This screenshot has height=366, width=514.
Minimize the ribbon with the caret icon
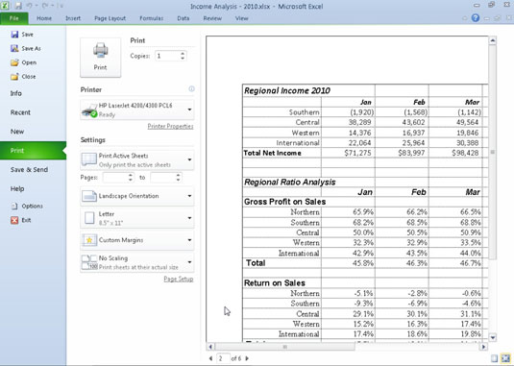464,18
